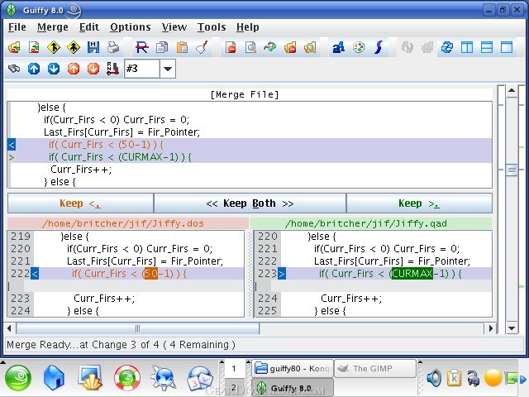Image resolution: width=529 pixels, height=397 pixels.
Task: Click the magnifier over document icon
Action: (x=250, y=47)
